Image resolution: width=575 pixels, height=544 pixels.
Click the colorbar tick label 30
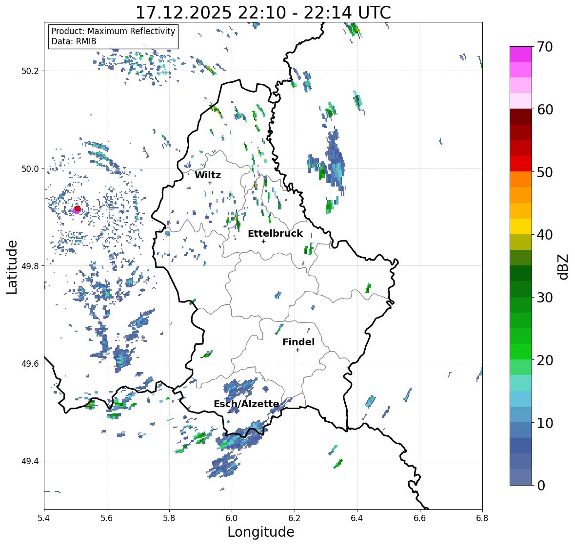[545, 297]
